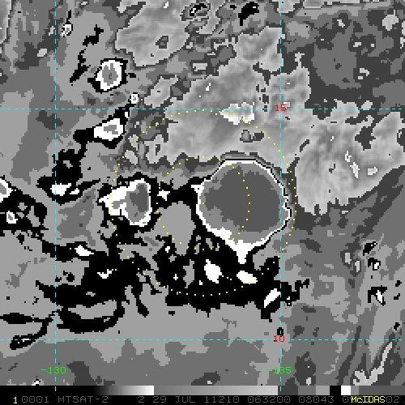The height and width of the screenshot is (405, 405).
Task: Click the grid intersection at 10 and -130
Action: point(56,339)
